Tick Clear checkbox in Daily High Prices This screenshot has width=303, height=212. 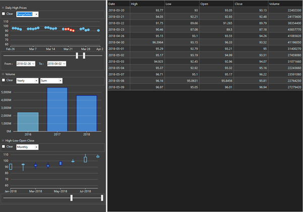coord(4,14)
